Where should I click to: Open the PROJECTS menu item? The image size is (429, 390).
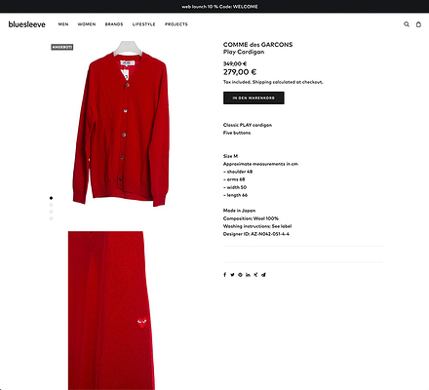(x=176, y=24)
